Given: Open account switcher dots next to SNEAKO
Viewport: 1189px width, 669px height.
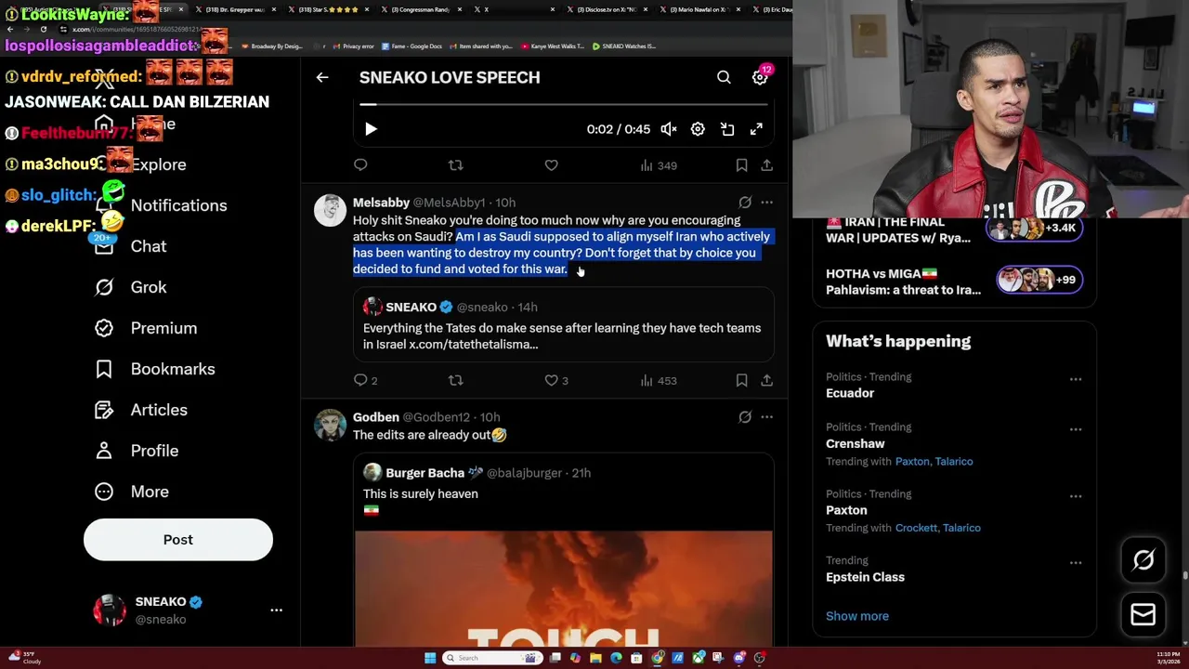Looking at the screenshot, I should tap(276, 610).
